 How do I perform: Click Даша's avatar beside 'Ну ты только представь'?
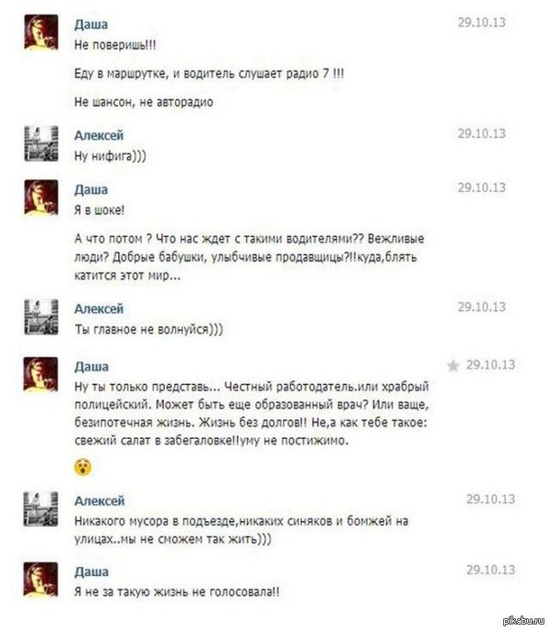coord(40,375)
